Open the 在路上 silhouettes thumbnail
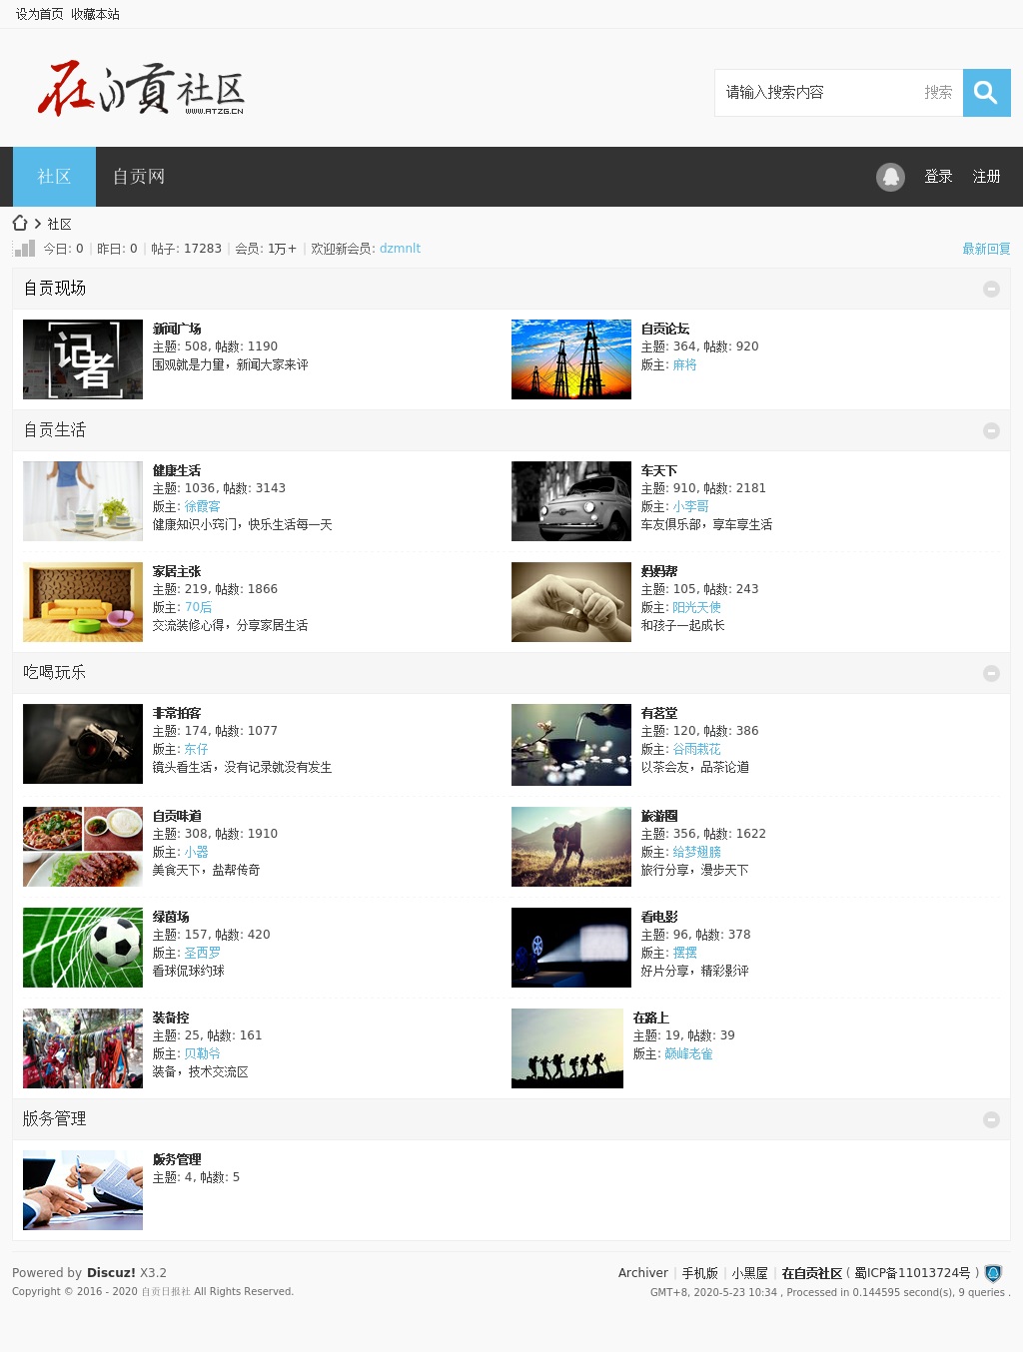The image size is (1023, 1352). [x=567, y=1048]
